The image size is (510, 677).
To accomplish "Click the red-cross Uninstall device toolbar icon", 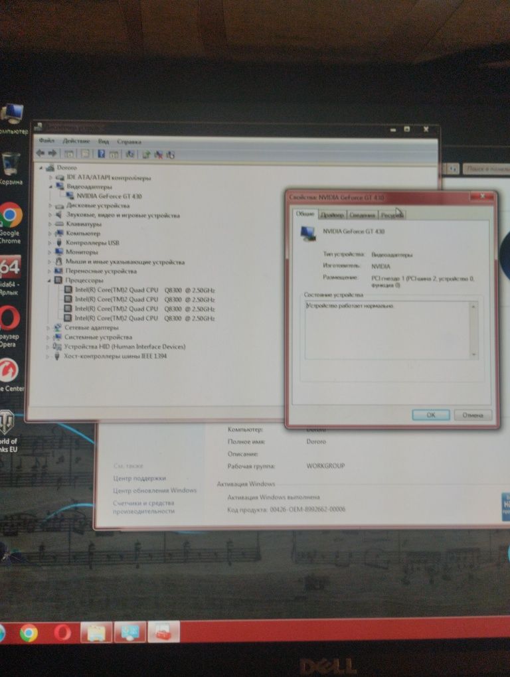I will (x=159, y=155).
